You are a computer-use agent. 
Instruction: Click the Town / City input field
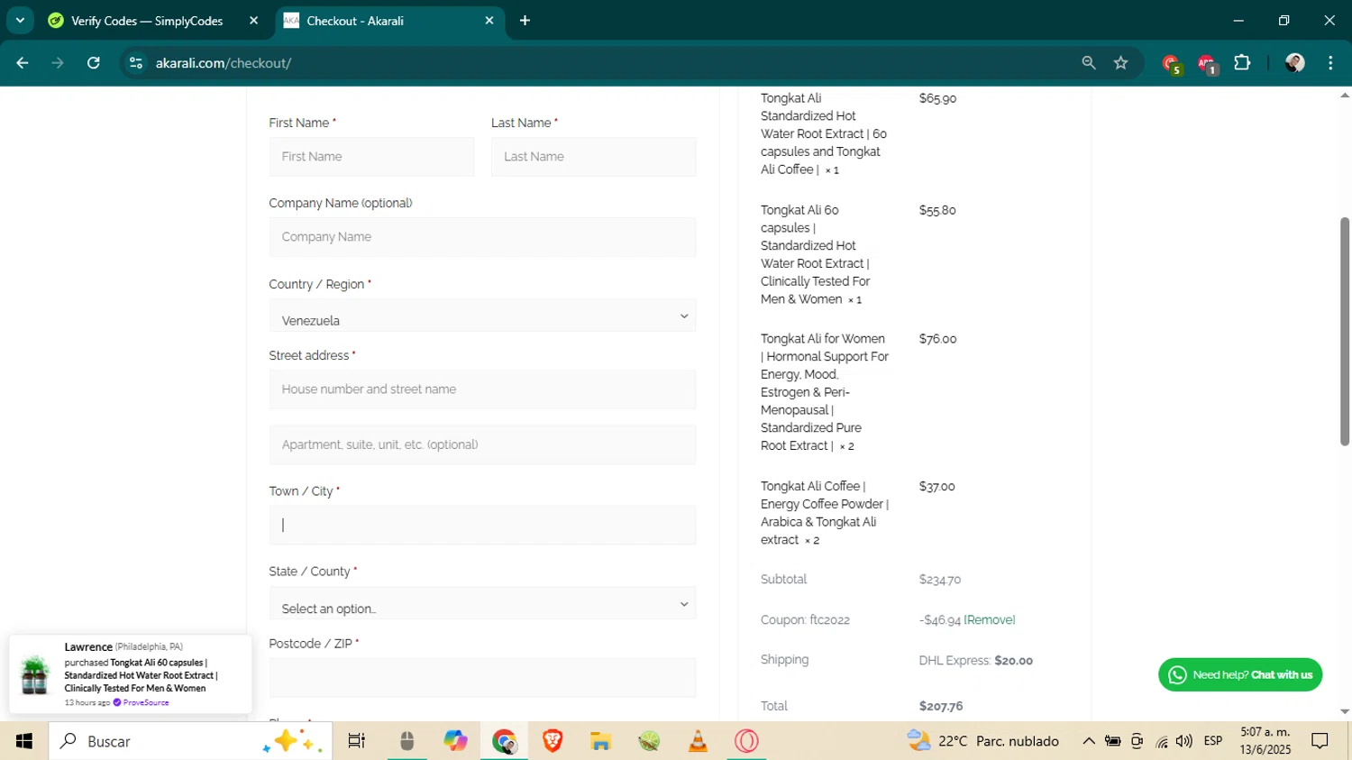(482, 525)
